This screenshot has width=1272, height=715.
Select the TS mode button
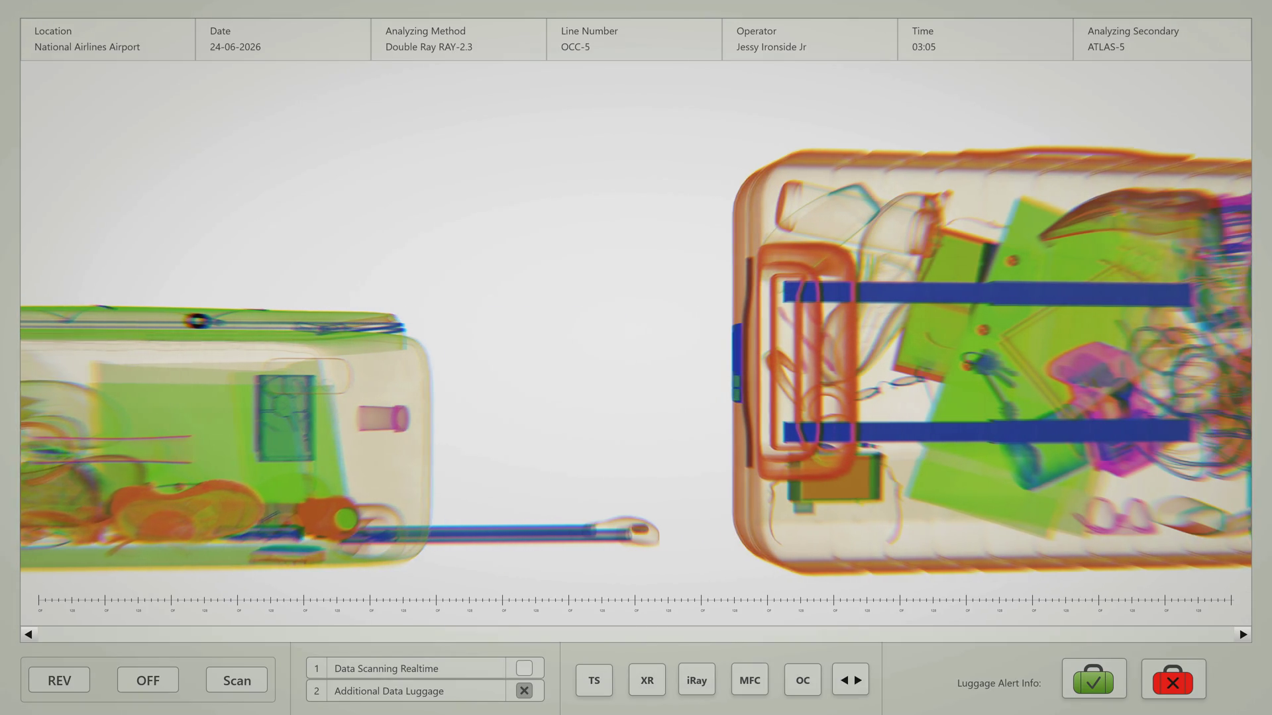(594, 680)
